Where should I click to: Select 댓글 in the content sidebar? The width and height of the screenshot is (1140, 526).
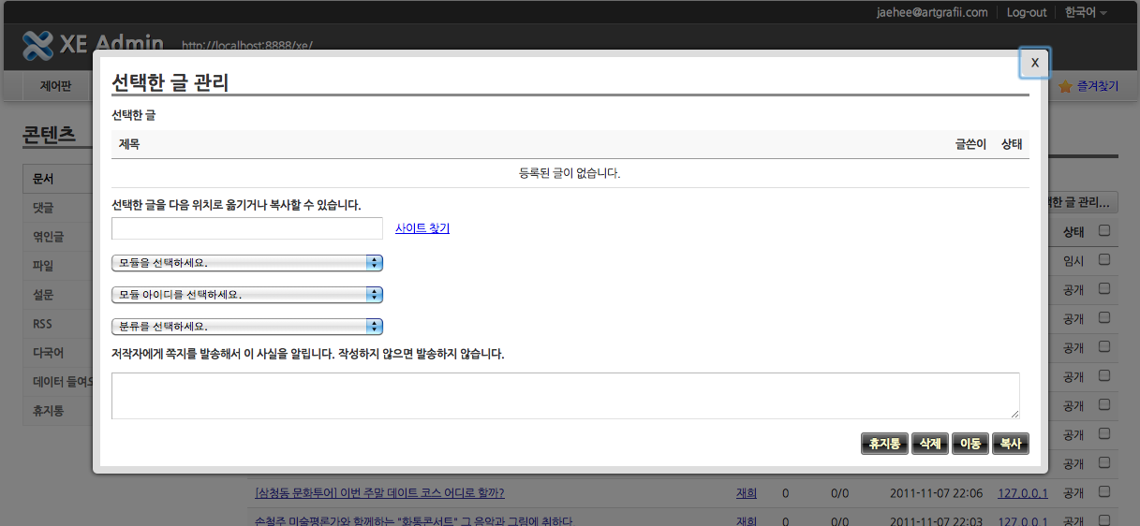coord(44,208)
